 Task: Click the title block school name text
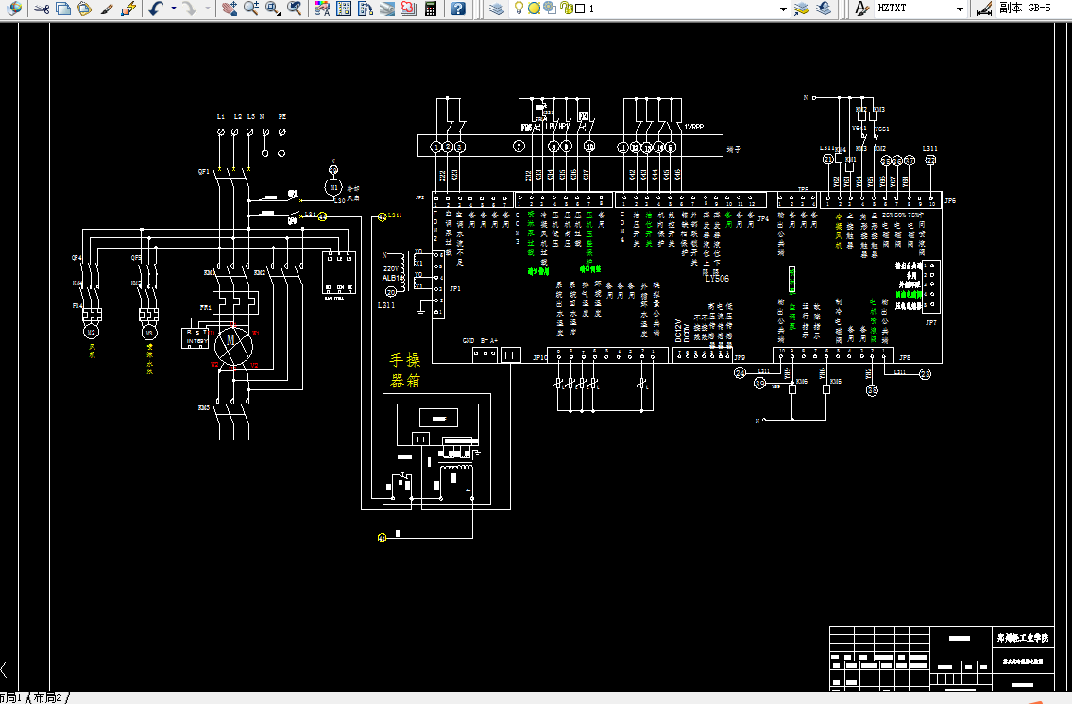click(1022, 637)
